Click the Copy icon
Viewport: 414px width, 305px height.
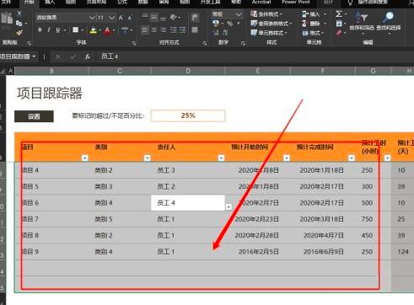tap(19, 23)
